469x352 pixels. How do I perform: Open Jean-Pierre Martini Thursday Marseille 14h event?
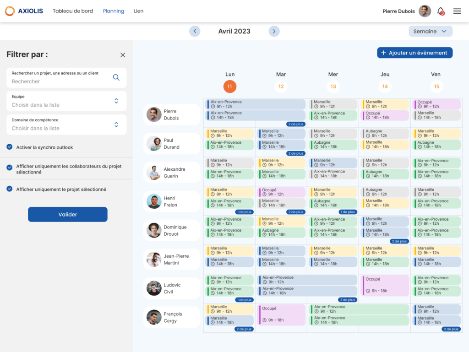point(385,262)
